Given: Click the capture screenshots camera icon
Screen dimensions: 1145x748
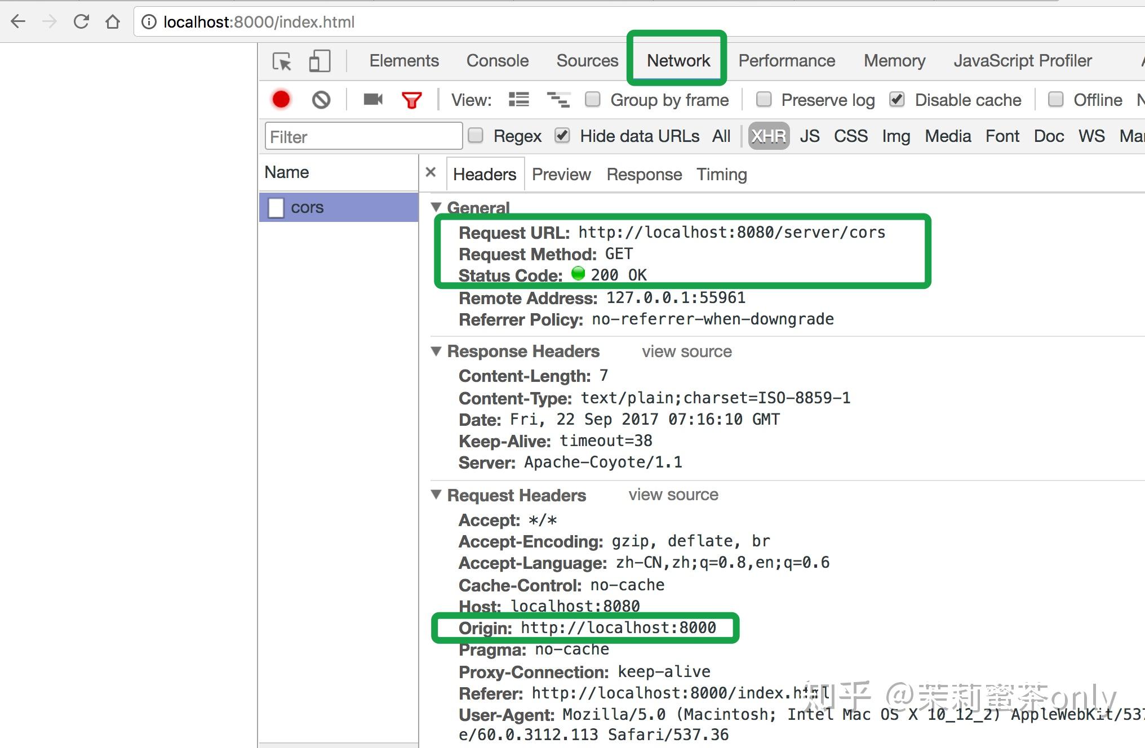Looking at the screenshot, I should [372, 100].
